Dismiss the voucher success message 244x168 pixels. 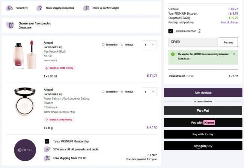click(x=234, y=54)
